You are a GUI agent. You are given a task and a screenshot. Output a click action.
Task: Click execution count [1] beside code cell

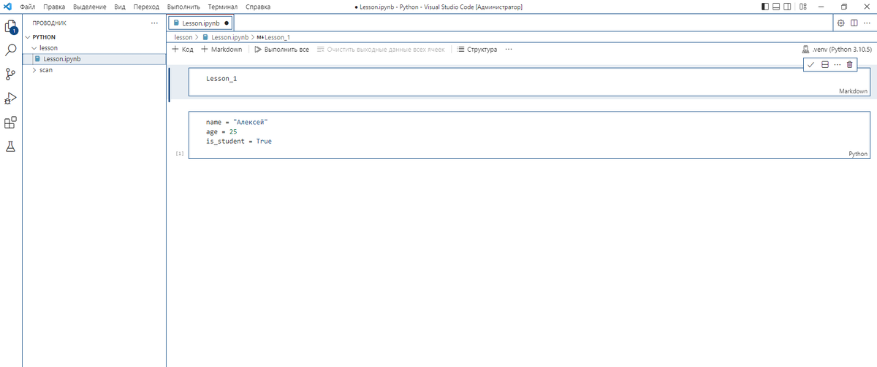(180, 154)
